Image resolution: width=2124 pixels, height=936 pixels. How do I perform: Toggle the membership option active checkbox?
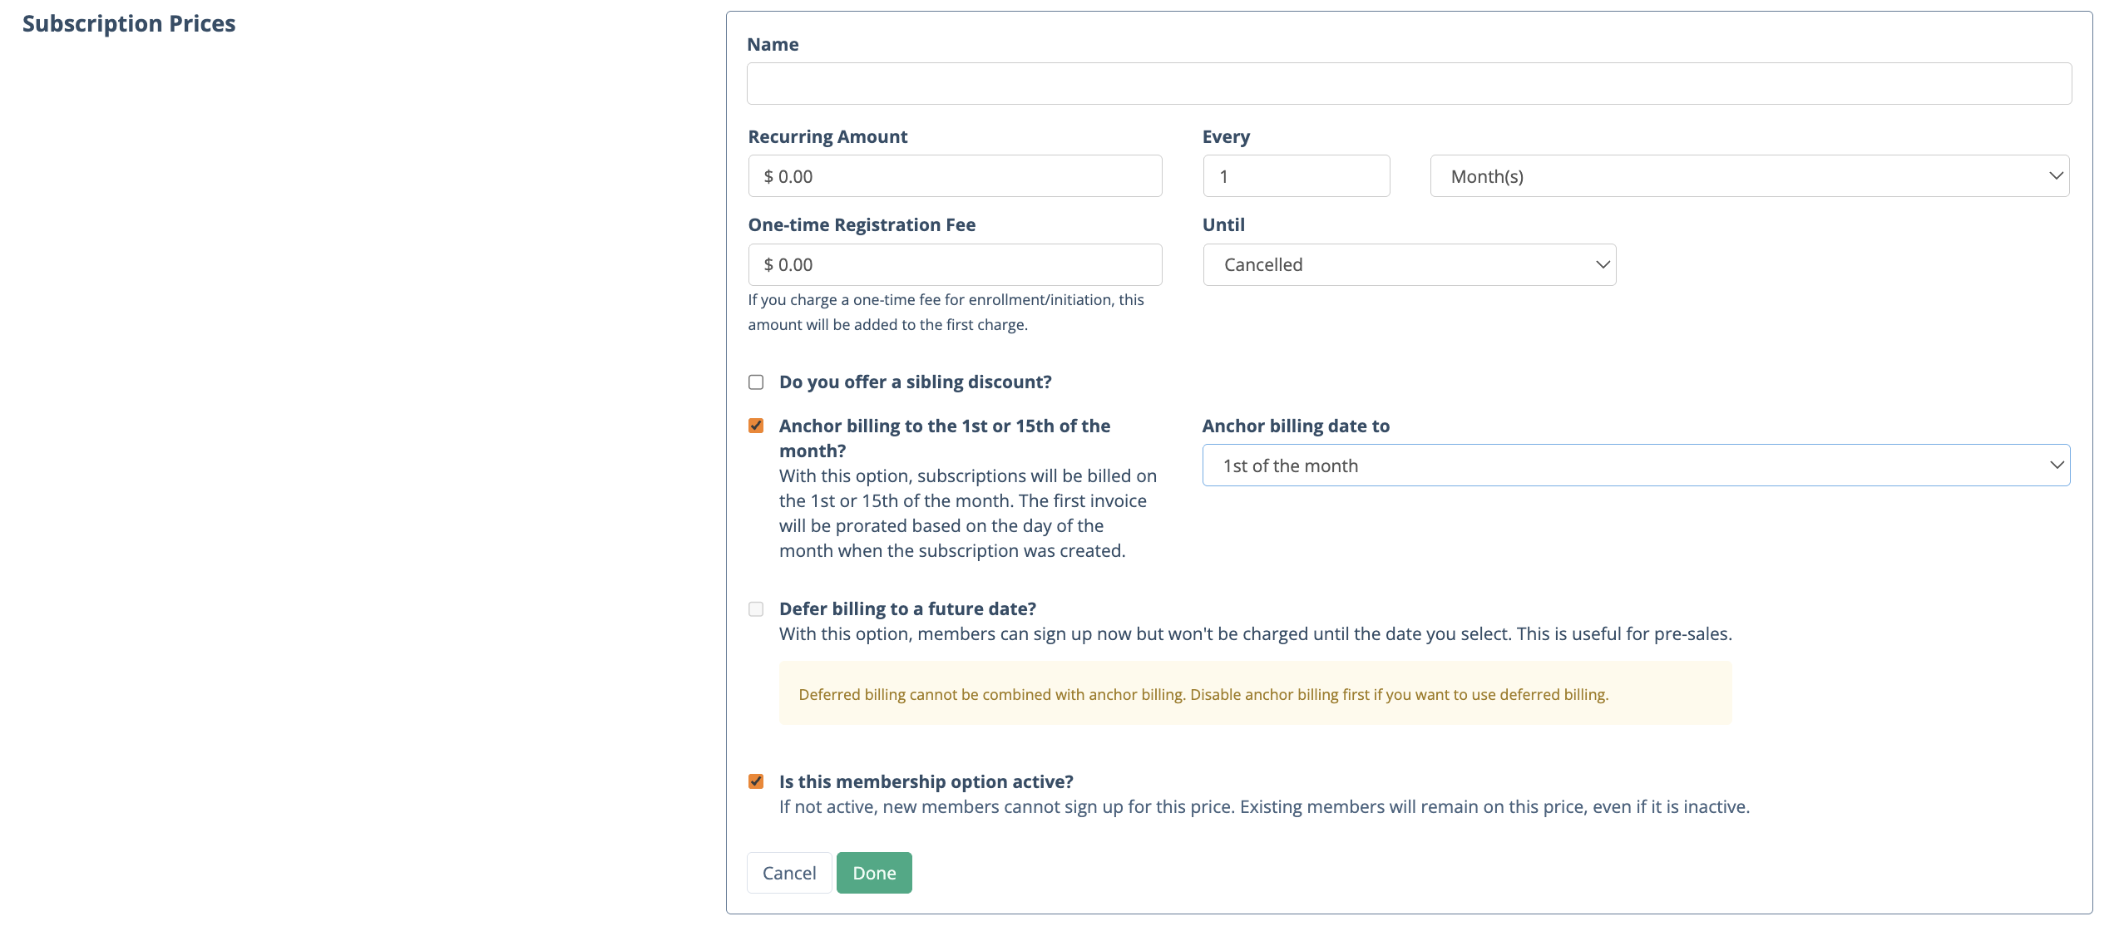point(755,781)
